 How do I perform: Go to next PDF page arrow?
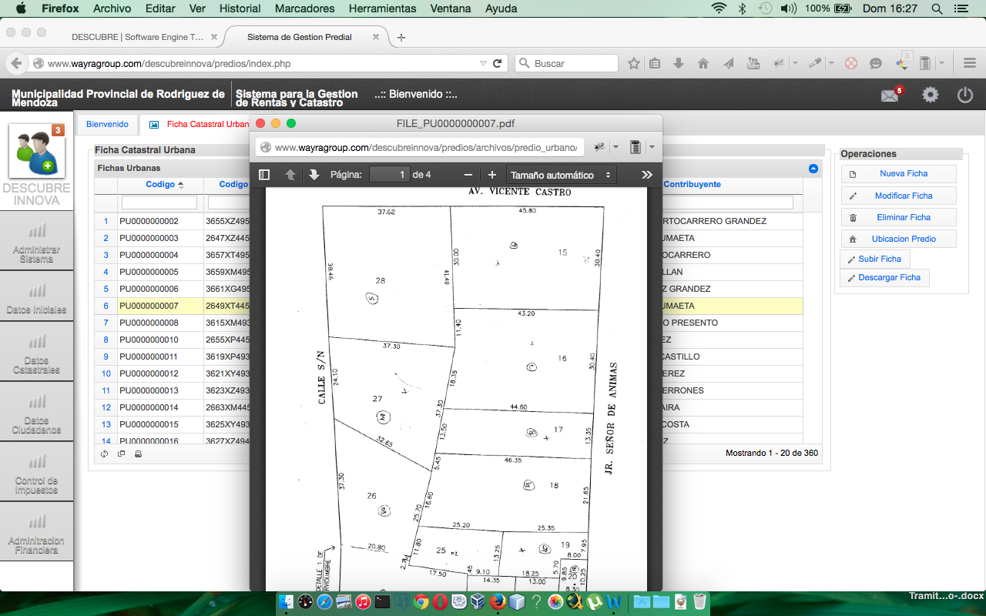pos(314,175)
